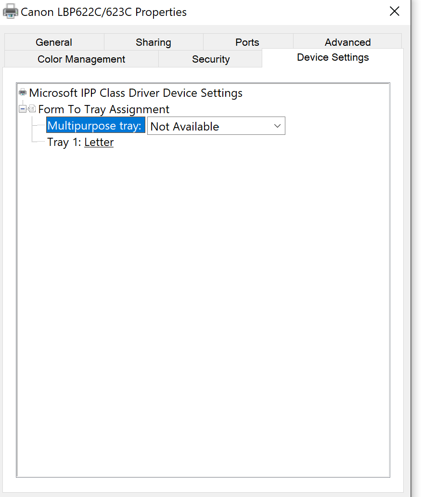Select the Form To Tray Assignment label
This screenshot has width=435, height=497.
104,109
